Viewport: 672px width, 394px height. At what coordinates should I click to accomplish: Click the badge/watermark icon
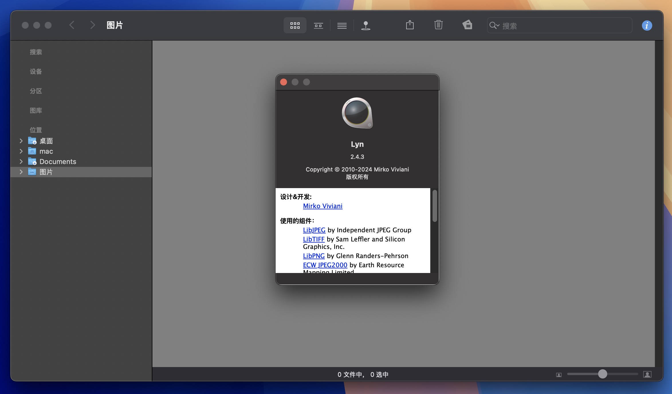coord(467,25)
